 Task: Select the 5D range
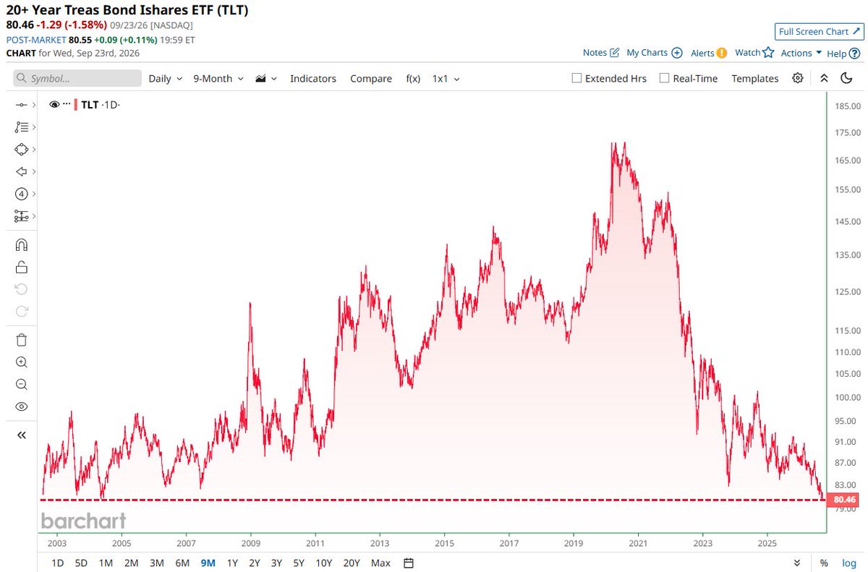point(82,563)
